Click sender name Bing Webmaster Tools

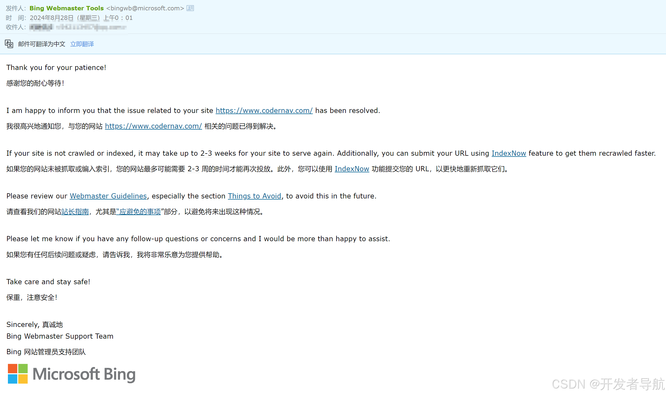67,8
